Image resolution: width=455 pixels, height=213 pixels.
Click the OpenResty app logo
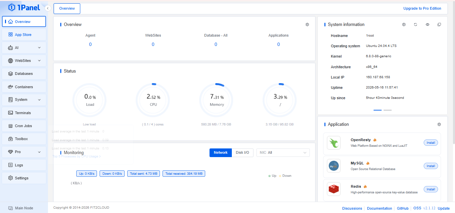pyautogui.click(x=334, y=143)
